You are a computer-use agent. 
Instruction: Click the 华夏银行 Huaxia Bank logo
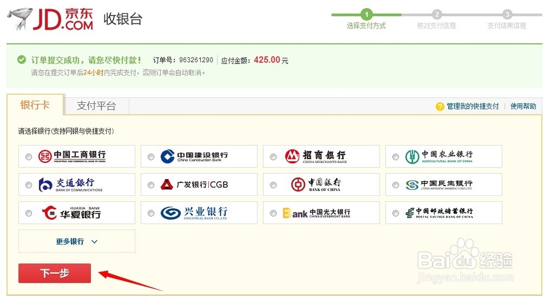[x=71, y=213]
